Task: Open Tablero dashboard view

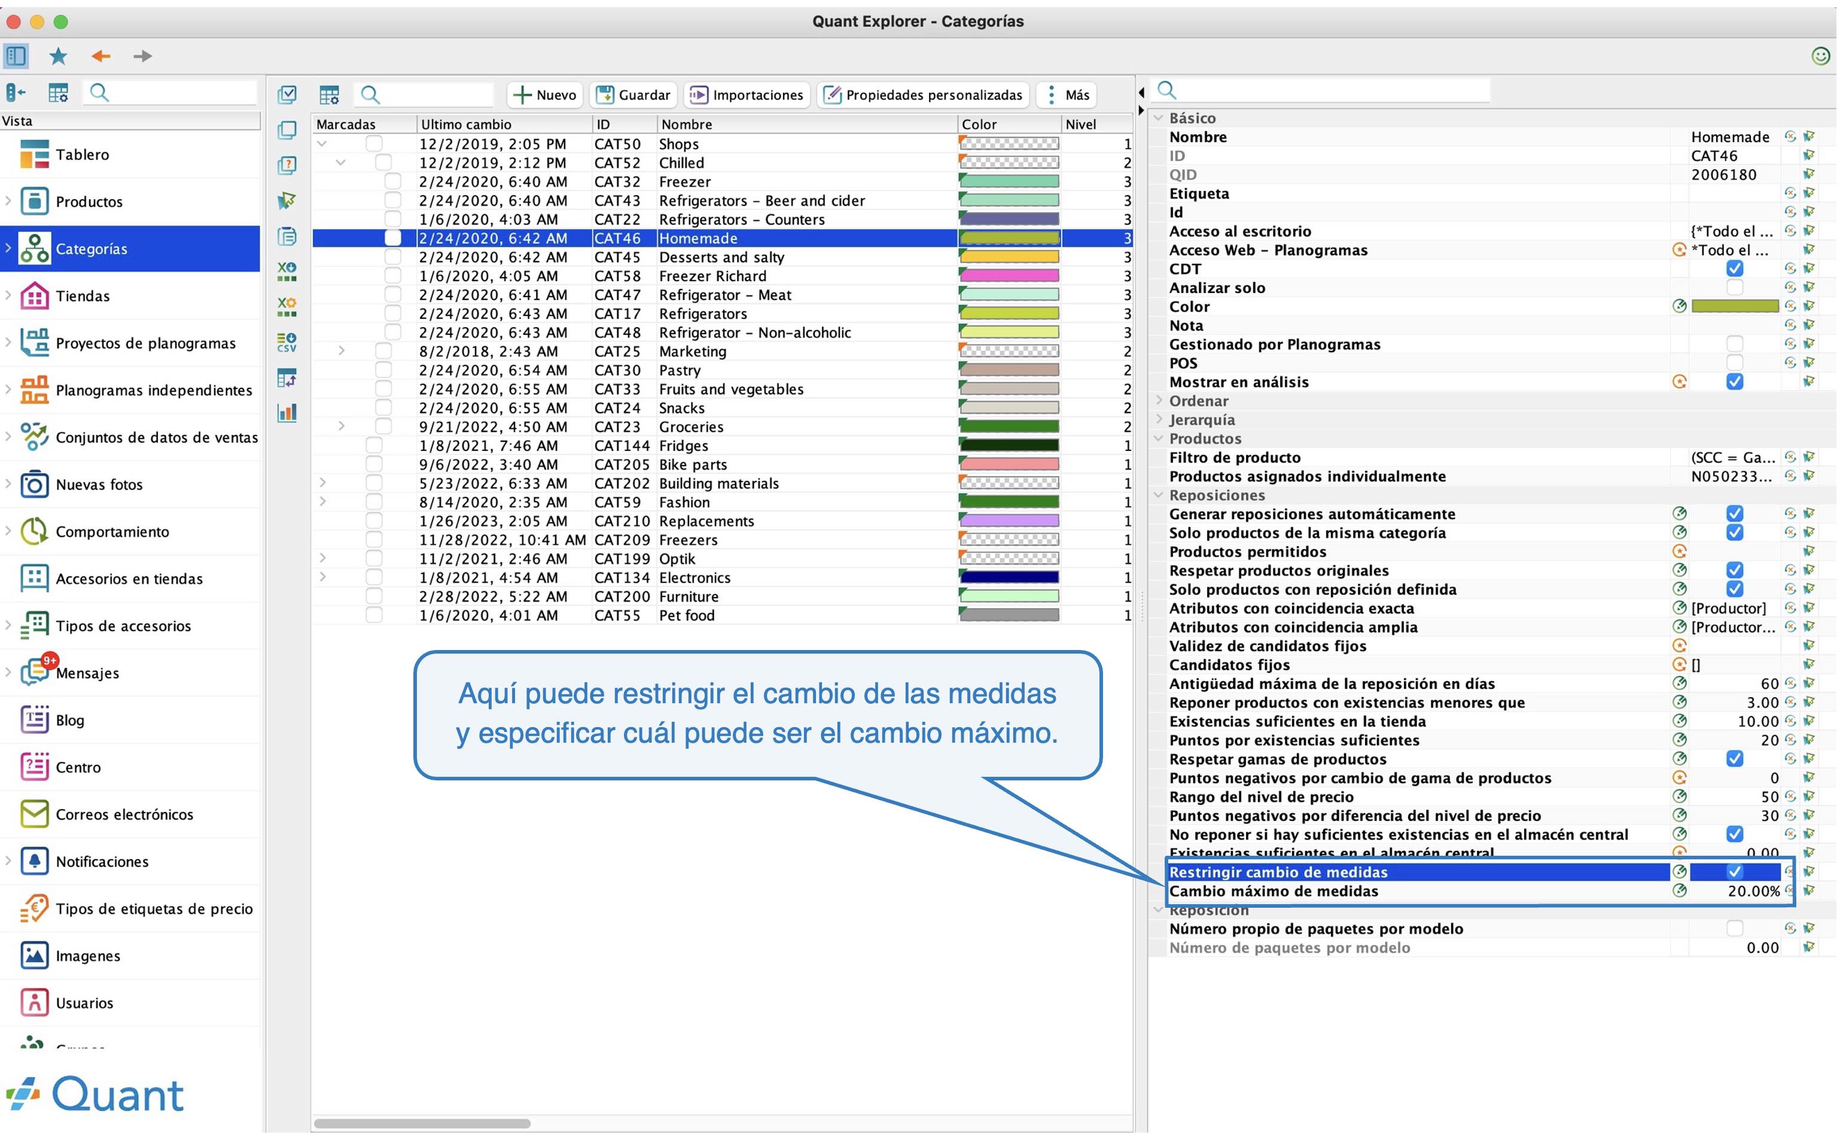Action: pyautogui.click(x=130, y=155)
